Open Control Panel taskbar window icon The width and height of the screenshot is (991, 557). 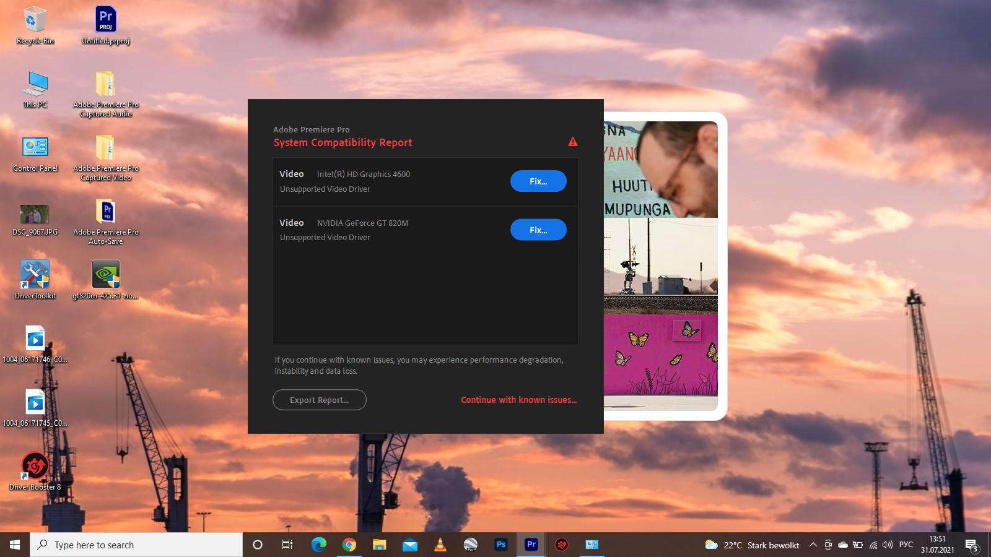[x=592, y=545]
